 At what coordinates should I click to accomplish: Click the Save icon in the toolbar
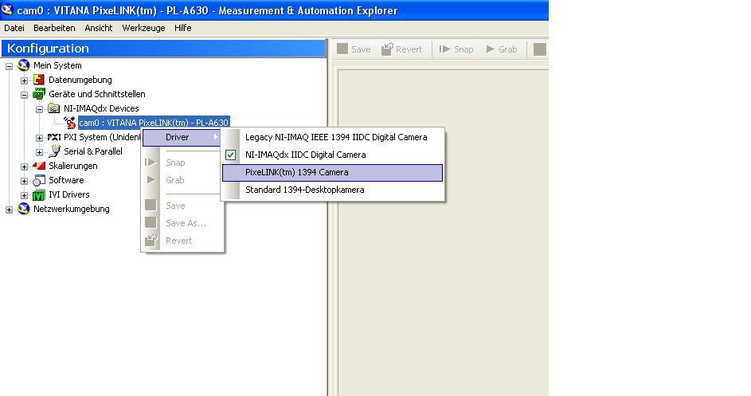click(342, 49)
